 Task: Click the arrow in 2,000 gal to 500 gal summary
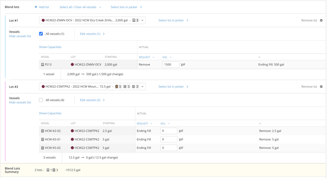(x=83, y=74)
